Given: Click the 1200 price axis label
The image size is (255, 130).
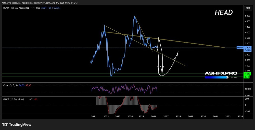Looking at the screenshot, I should (248, 71).
